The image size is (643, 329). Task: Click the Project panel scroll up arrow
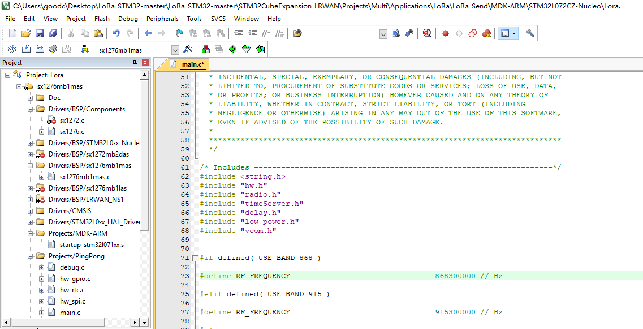click(x=144, y=75)
